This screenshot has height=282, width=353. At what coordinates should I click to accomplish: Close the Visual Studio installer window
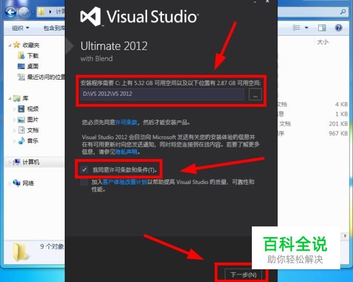(x=267, y=2)
